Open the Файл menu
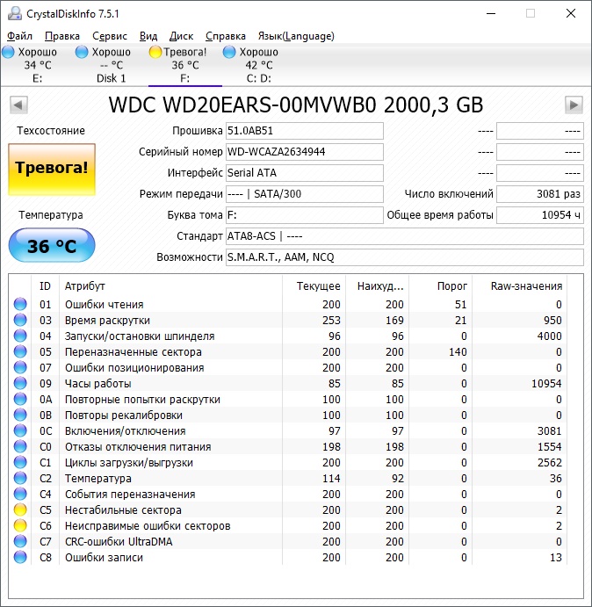 point(19,36)
